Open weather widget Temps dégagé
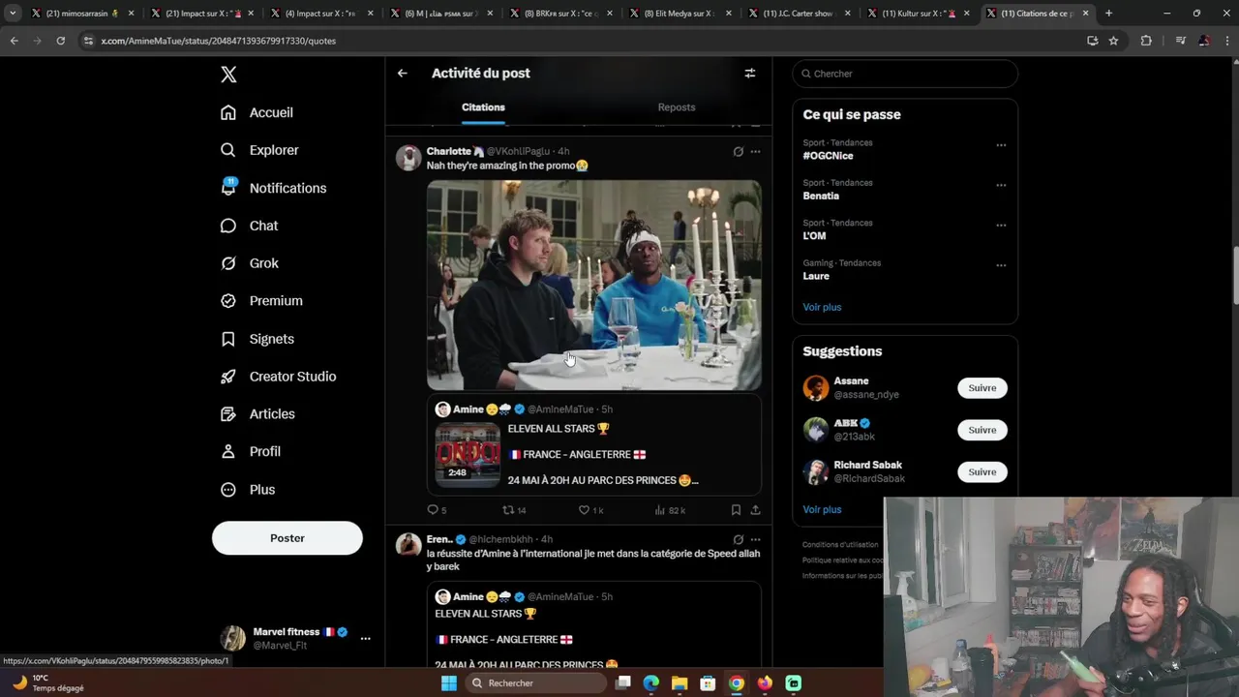Image resolution: width=1239 pixels, height=697 pixels. tap(46, 682)
